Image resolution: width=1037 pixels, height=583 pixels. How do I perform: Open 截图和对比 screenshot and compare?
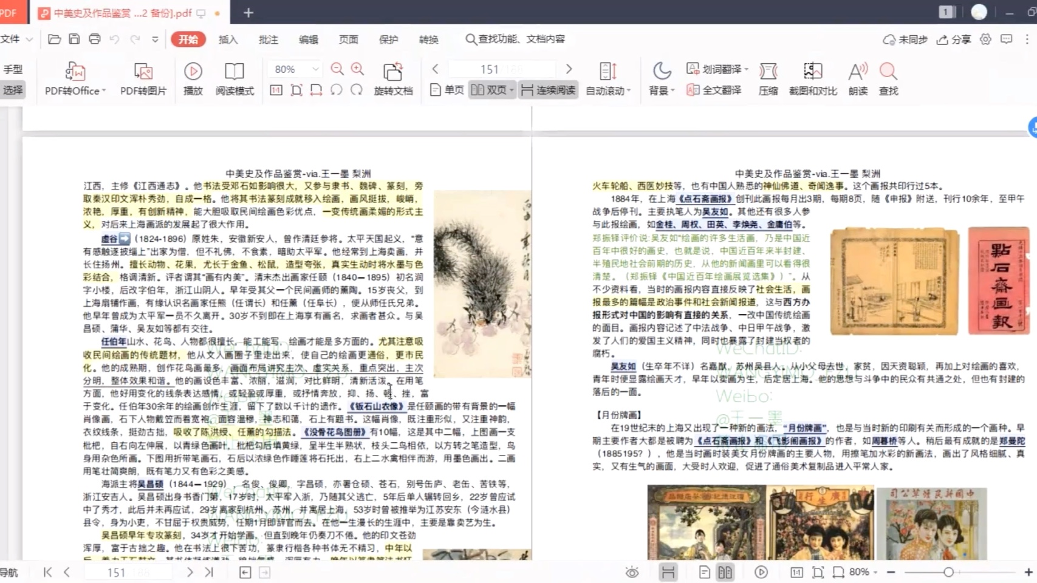[x=813, y=79]
